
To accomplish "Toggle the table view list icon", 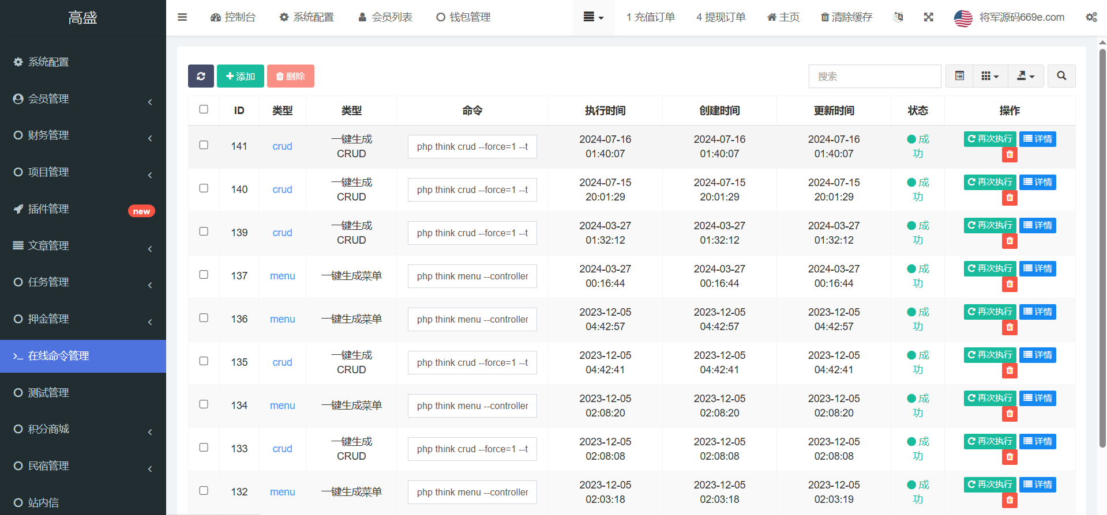I will click(959, 76).
